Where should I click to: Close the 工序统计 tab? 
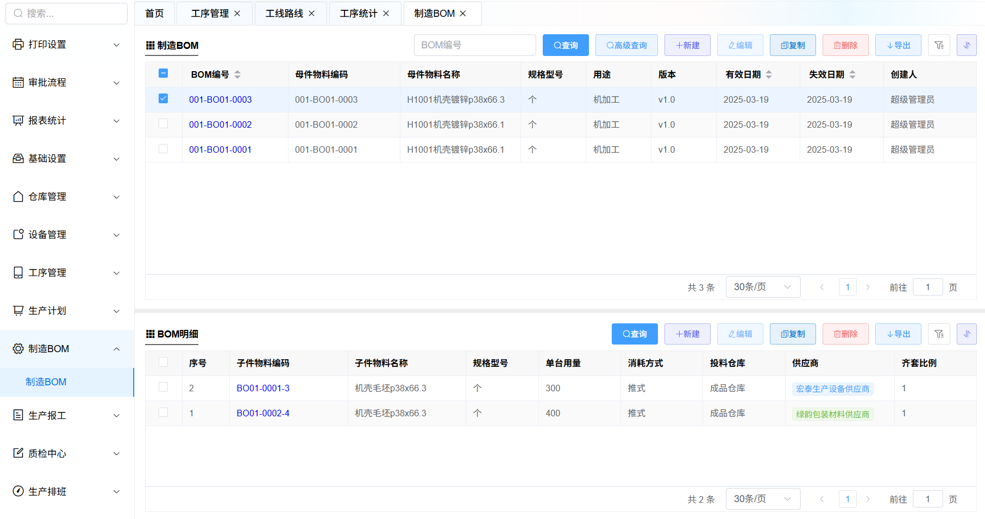pyautogui.click(x=386, y=14)
